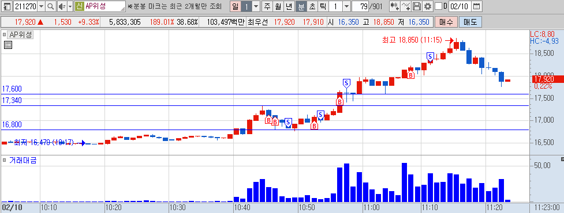Open chart settings gear icon
The width and height of the screenshot is (564, 213).
[427, 6]
